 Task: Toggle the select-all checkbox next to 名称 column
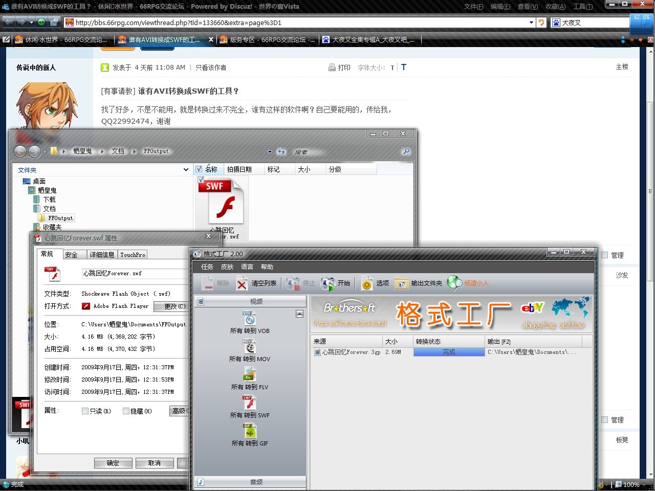(x=199, y=169)
